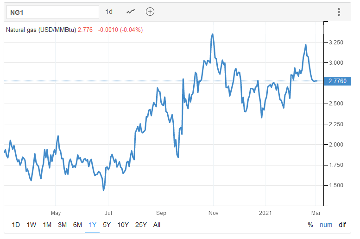Click the 1.750 price axis label
The image size is (360, 239).
[336, 165]
